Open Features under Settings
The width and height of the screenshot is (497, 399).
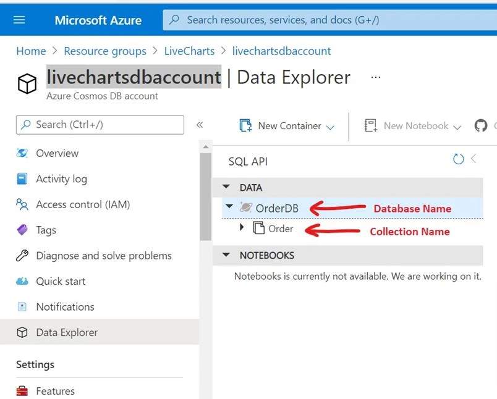pos(55,391)
